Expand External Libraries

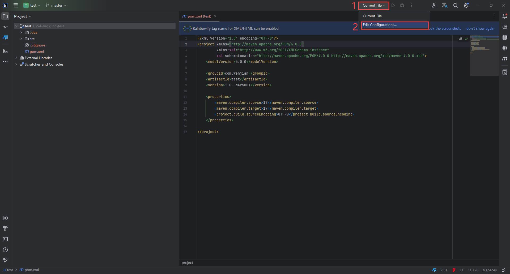[x=16, y=58]
